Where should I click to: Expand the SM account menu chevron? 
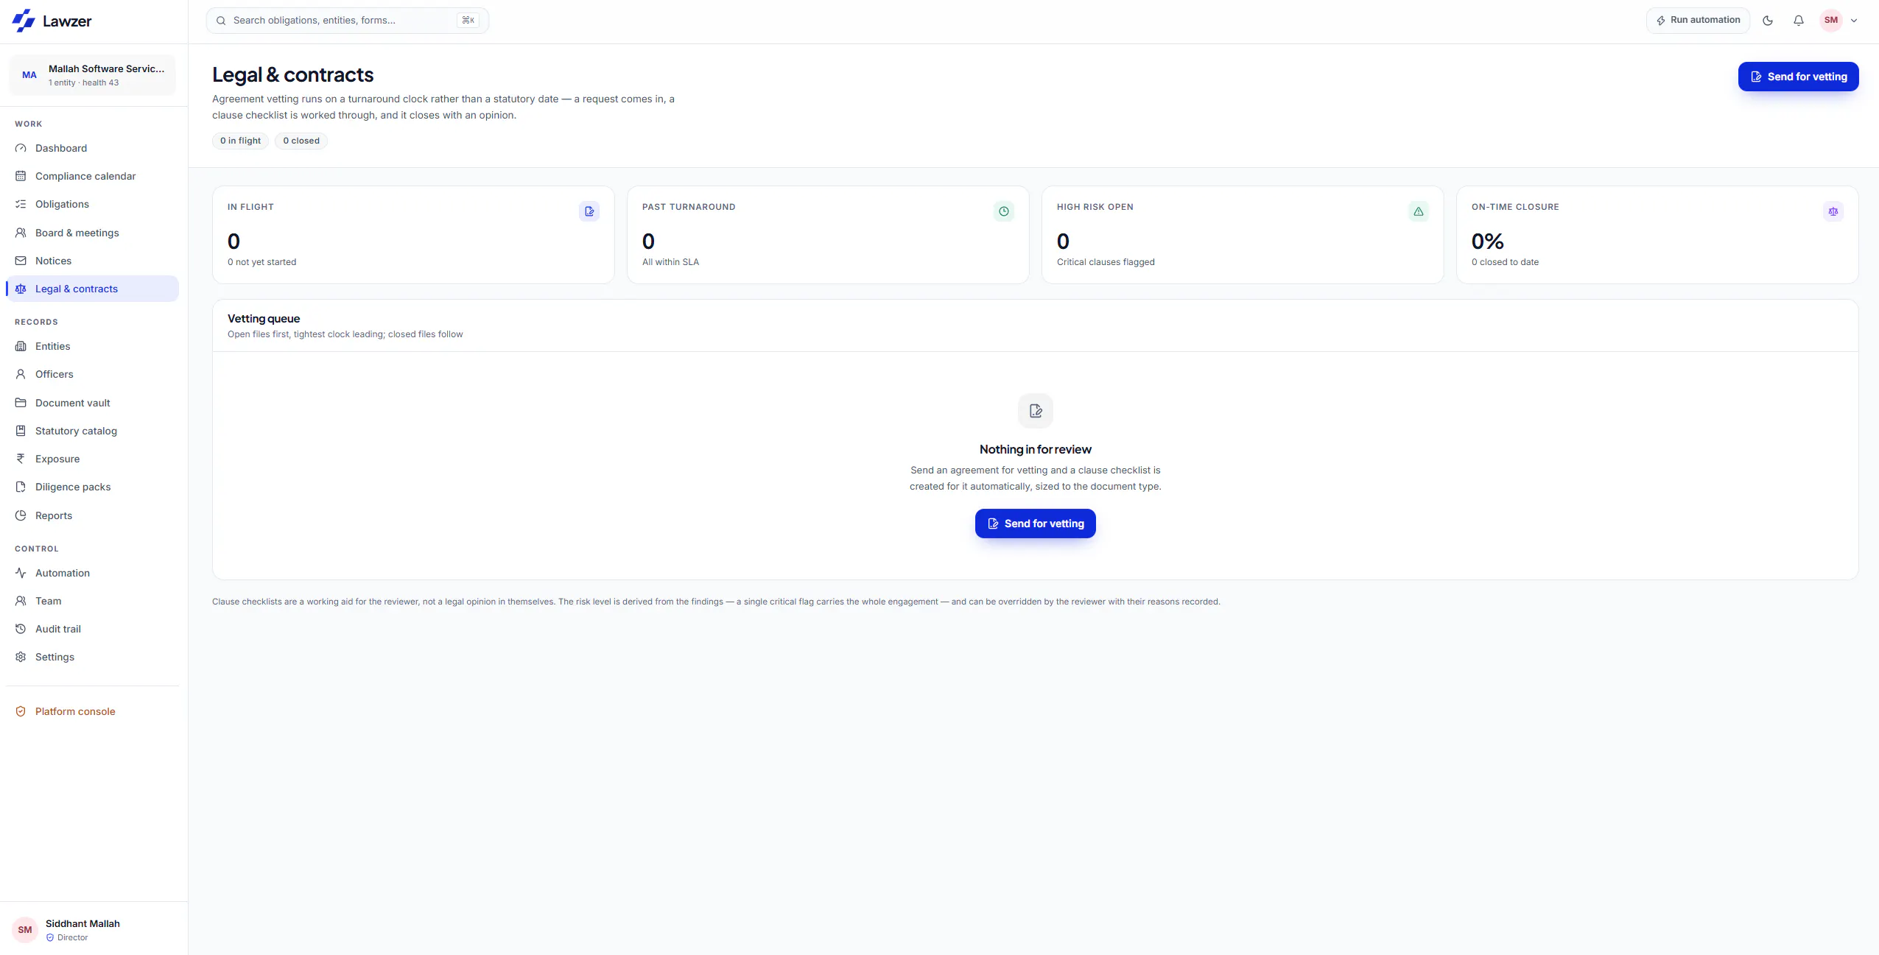coord(1854,21)
